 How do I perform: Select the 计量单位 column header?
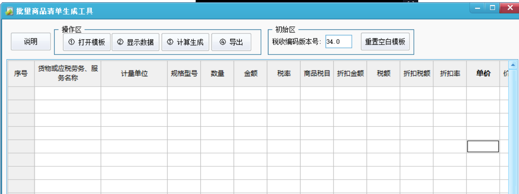tap(134, 73)
